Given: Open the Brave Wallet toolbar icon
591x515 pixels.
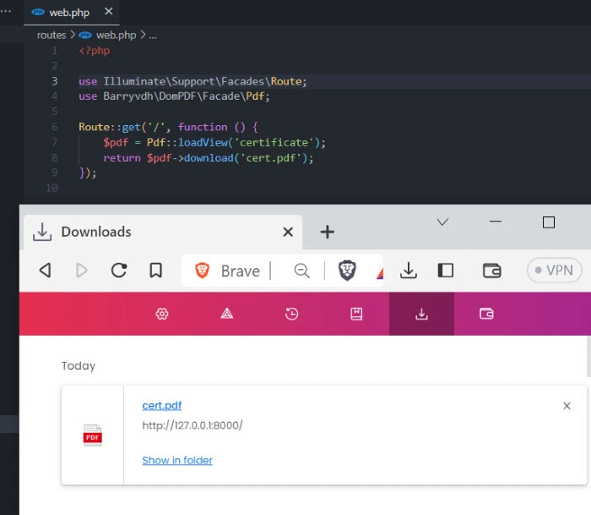Looking at the screenshot, I should pyautogui.click(x=492, y=271).
